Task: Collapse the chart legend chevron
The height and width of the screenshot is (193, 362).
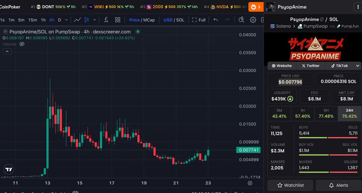Action: click(x=7, y=52)
